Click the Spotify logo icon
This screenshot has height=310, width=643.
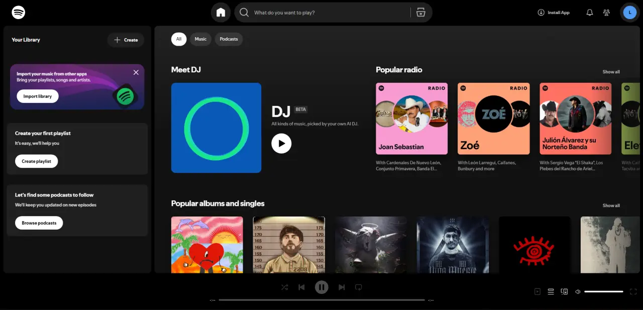coord(19,12)
